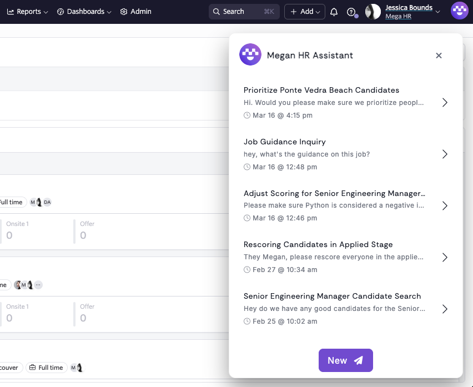Click the Megan HR Assistant logo in panel header

point(250,55)
